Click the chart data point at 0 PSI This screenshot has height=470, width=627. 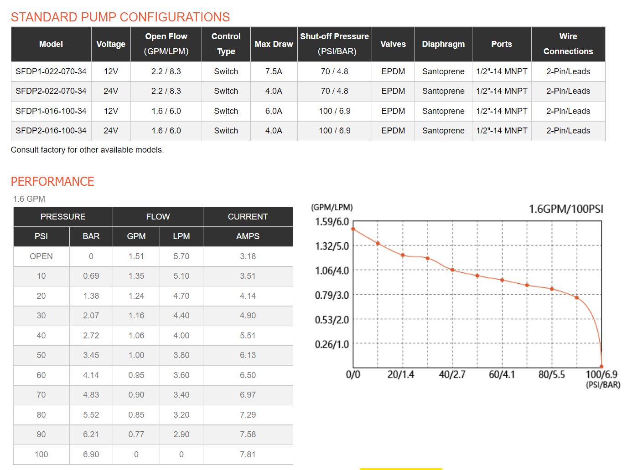(x=353, y=229)
